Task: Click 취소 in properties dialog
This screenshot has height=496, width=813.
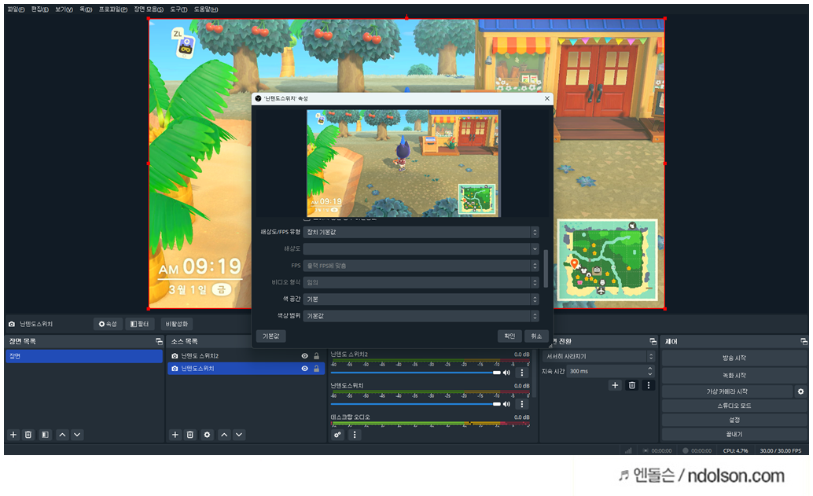Action: point(537,336)
